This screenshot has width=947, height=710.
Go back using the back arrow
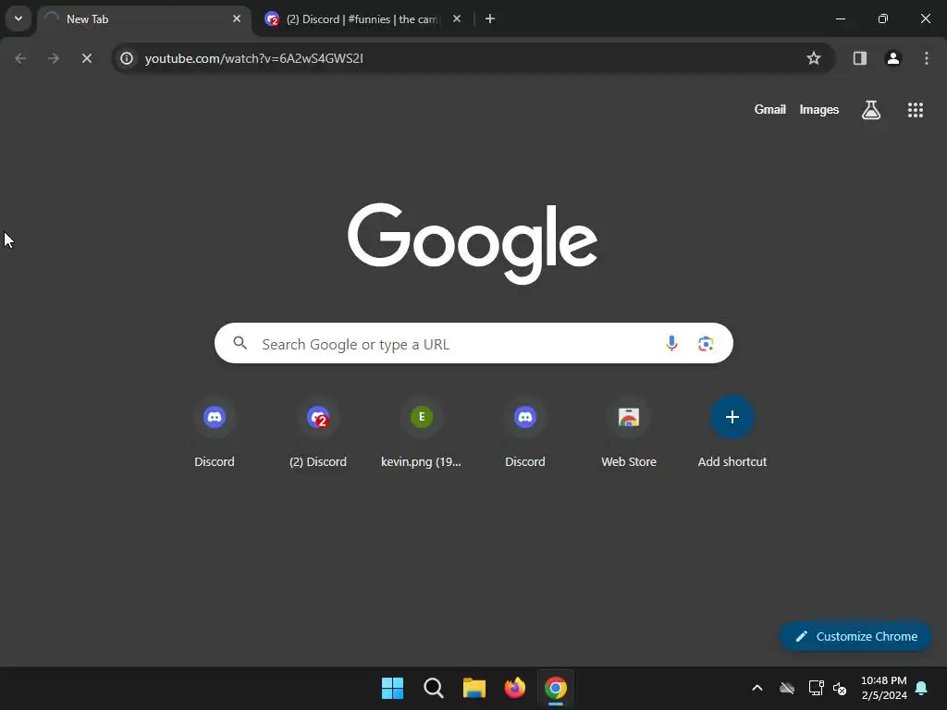click(x=20, y=58)
